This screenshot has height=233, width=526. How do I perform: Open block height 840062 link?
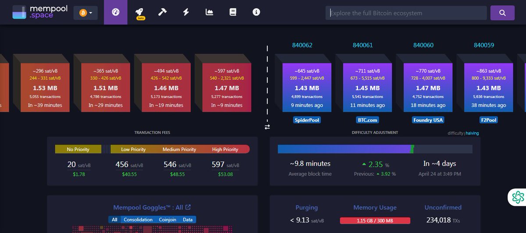pyautogui.click(x=302, y=45)
